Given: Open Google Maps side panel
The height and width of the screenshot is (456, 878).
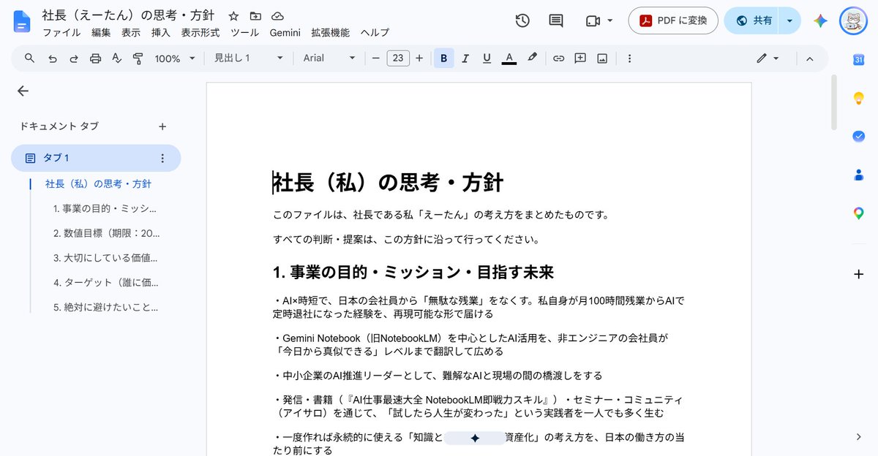Looking at the screenshot, I should click(859, 213).
